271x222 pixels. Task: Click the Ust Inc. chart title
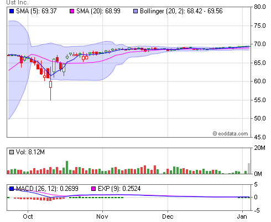click(17, 2)
